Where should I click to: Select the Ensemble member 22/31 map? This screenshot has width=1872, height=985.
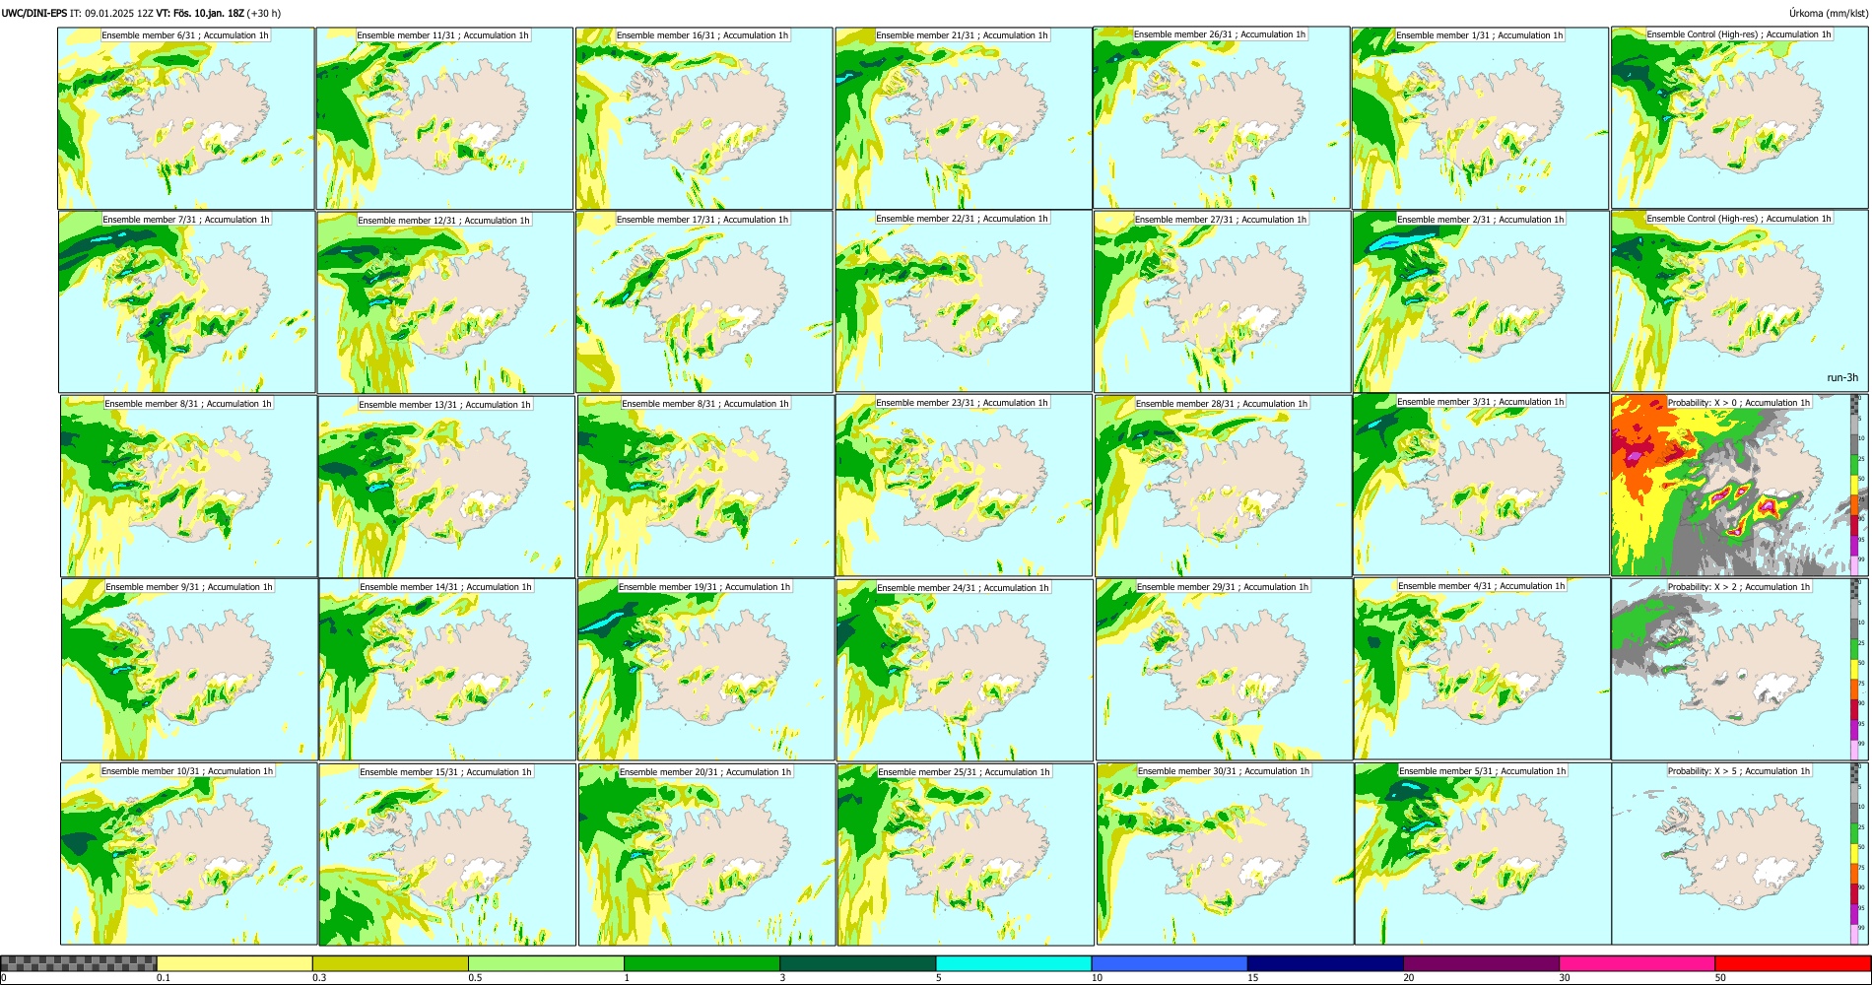964,301
